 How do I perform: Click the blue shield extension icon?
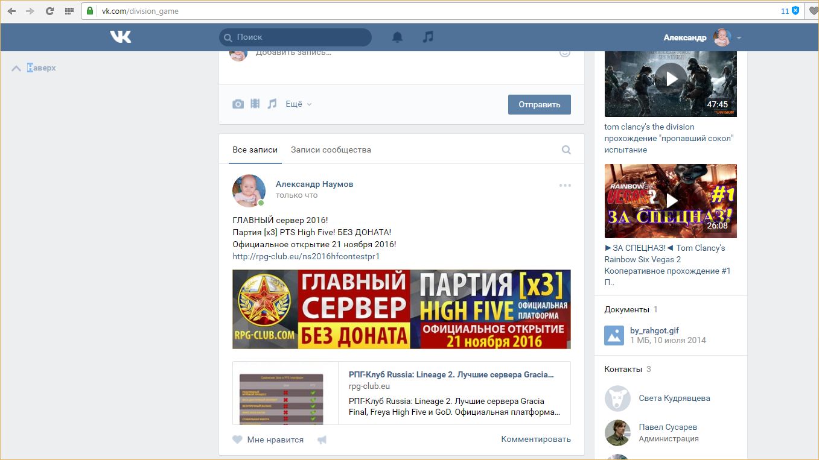795,11
